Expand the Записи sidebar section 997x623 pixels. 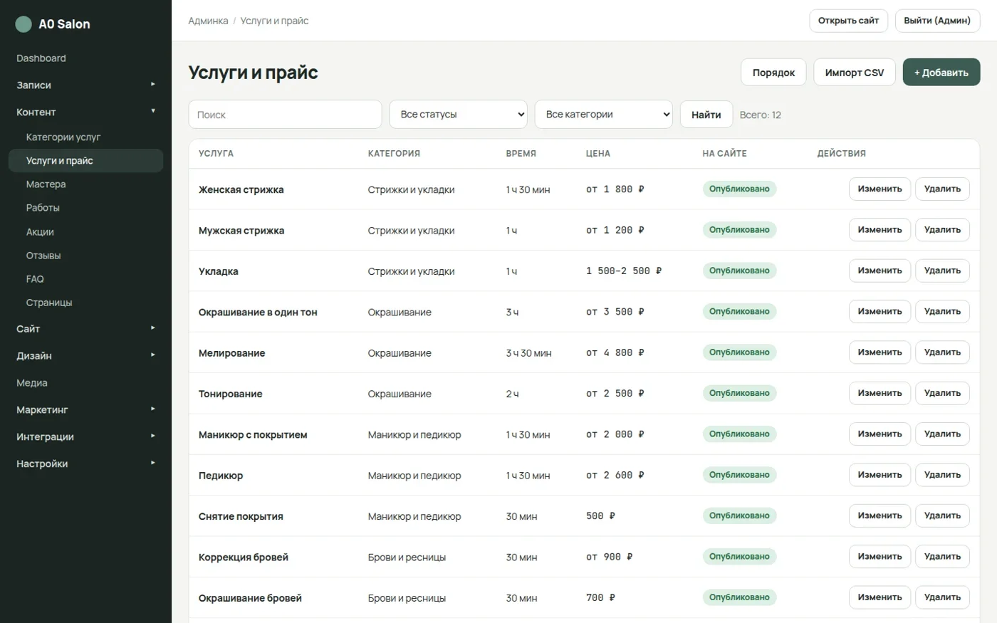point(85,85)
